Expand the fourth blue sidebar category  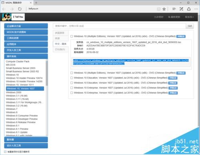(26, 44)
